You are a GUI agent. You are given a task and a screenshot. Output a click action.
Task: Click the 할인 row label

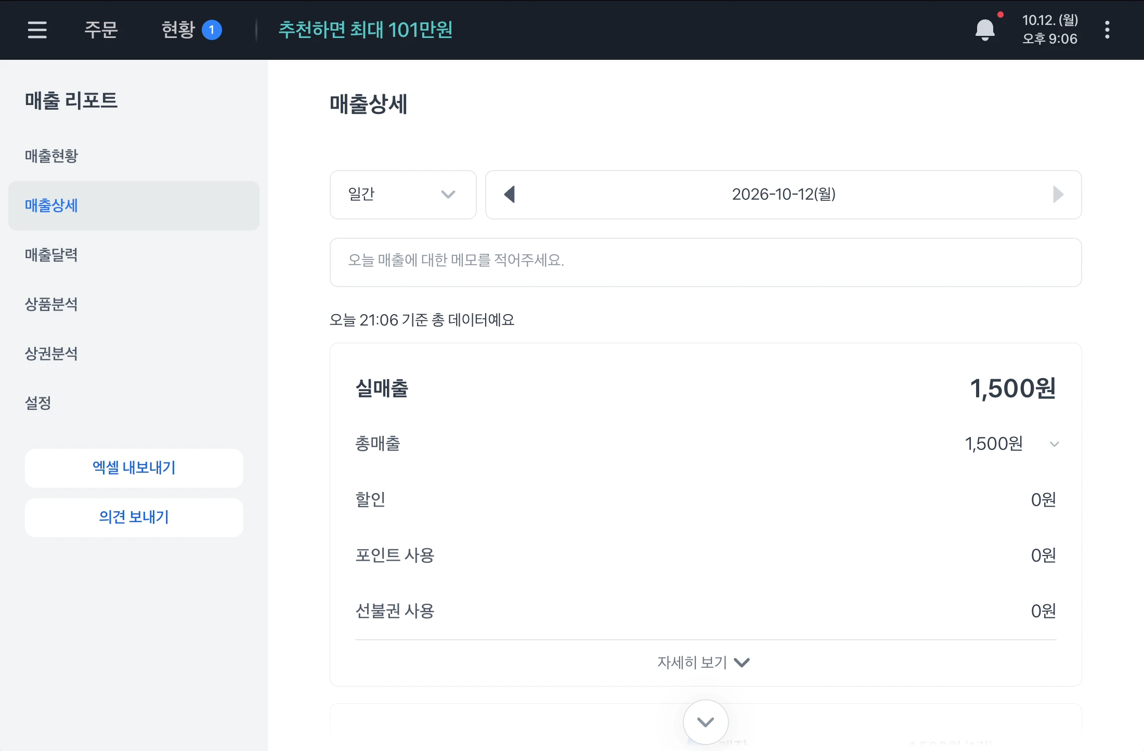(x=370, y=500)
